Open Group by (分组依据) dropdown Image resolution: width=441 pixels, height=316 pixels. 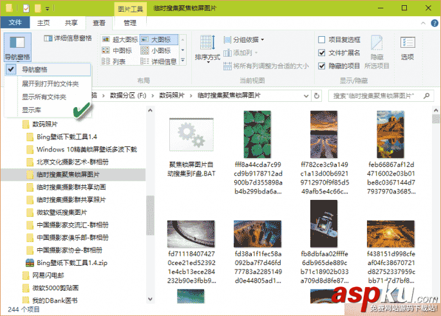tap(244, 40)
